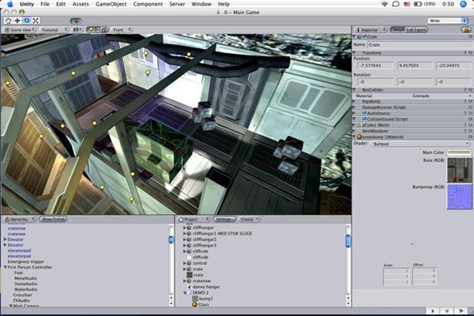
Task: Click the Settings button in Project panel
Action: click(x=225, y=219)
